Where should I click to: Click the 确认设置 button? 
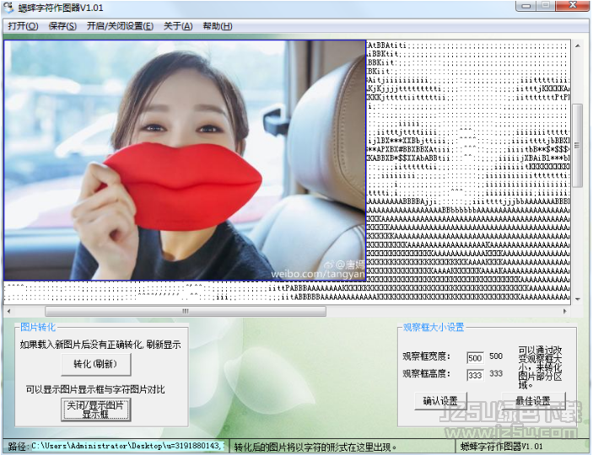[440, 400]
